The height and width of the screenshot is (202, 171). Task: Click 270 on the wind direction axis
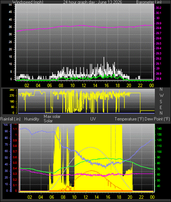[x=12, y=96]
